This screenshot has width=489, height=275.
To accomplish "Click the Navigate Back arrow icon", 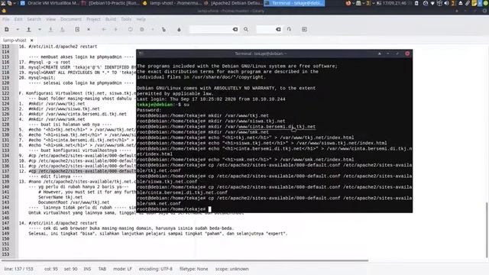I will pos(104,29).
